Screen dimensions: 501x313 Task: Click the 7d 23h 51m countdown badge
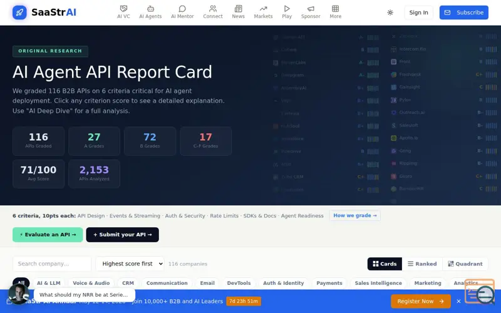pos(244,301)
